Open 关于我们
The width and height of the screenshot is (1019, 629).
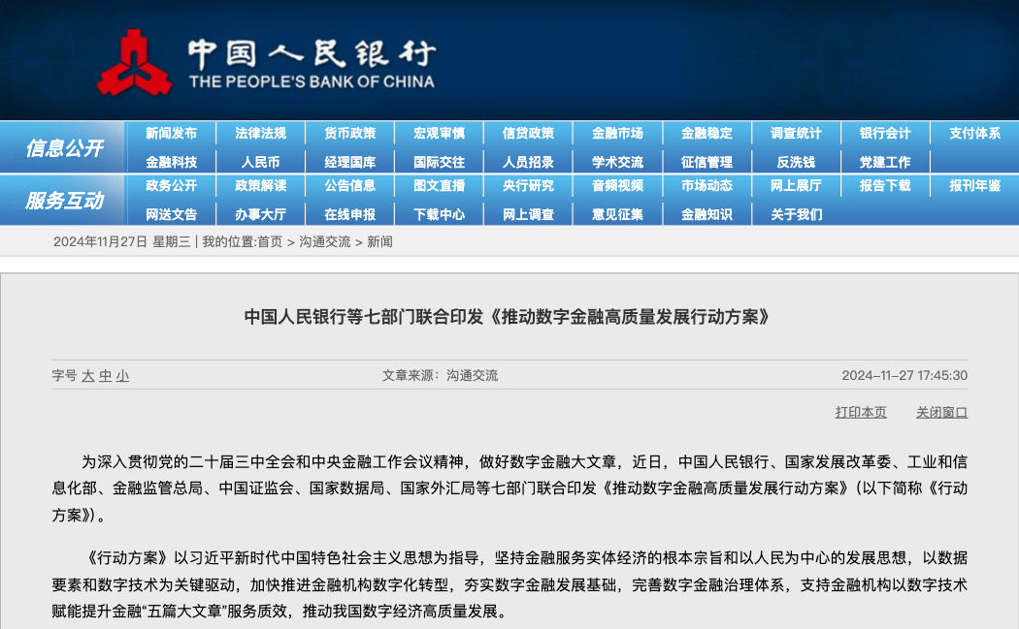click(x=796, y=214)
